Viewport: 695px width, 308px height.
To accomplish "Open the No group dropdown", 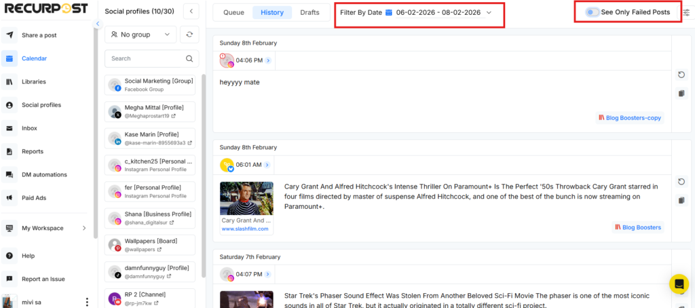I will 140,35.
